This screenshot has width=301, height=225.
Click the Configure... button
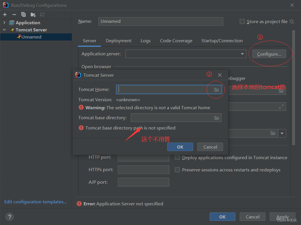point(269,54)
